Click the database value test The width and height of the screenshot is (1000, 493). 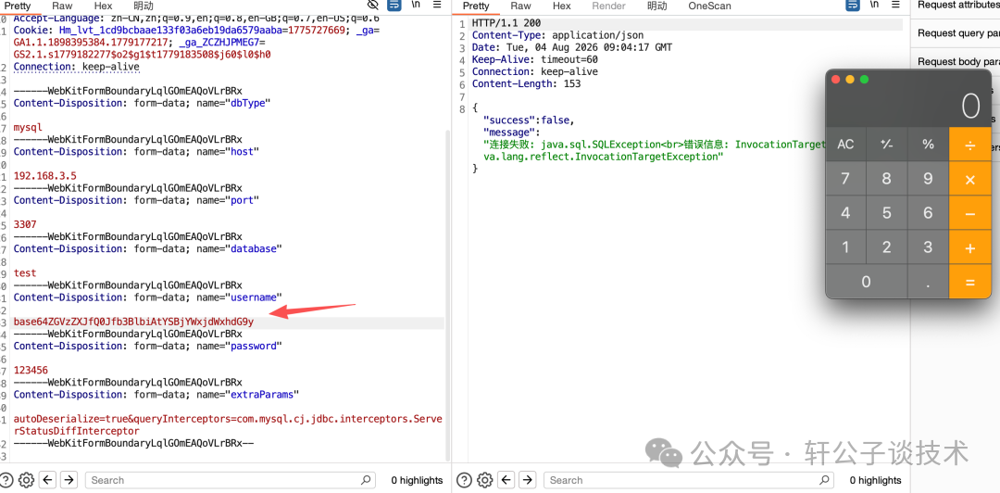point(25,272)
